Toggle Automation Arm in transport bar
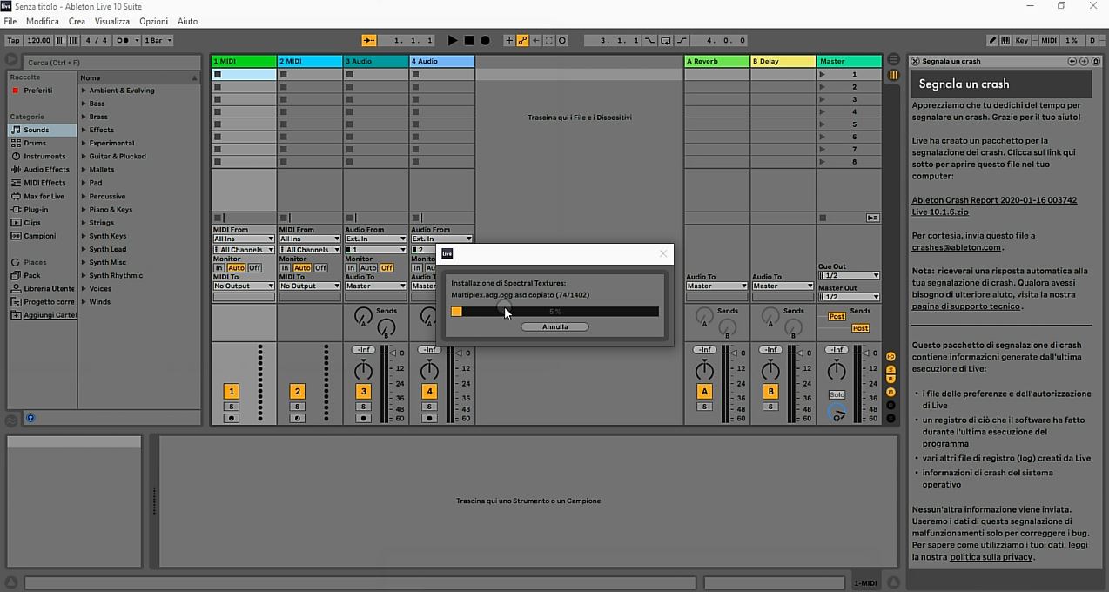The image size is (1109, 592). tap(523, 40)
